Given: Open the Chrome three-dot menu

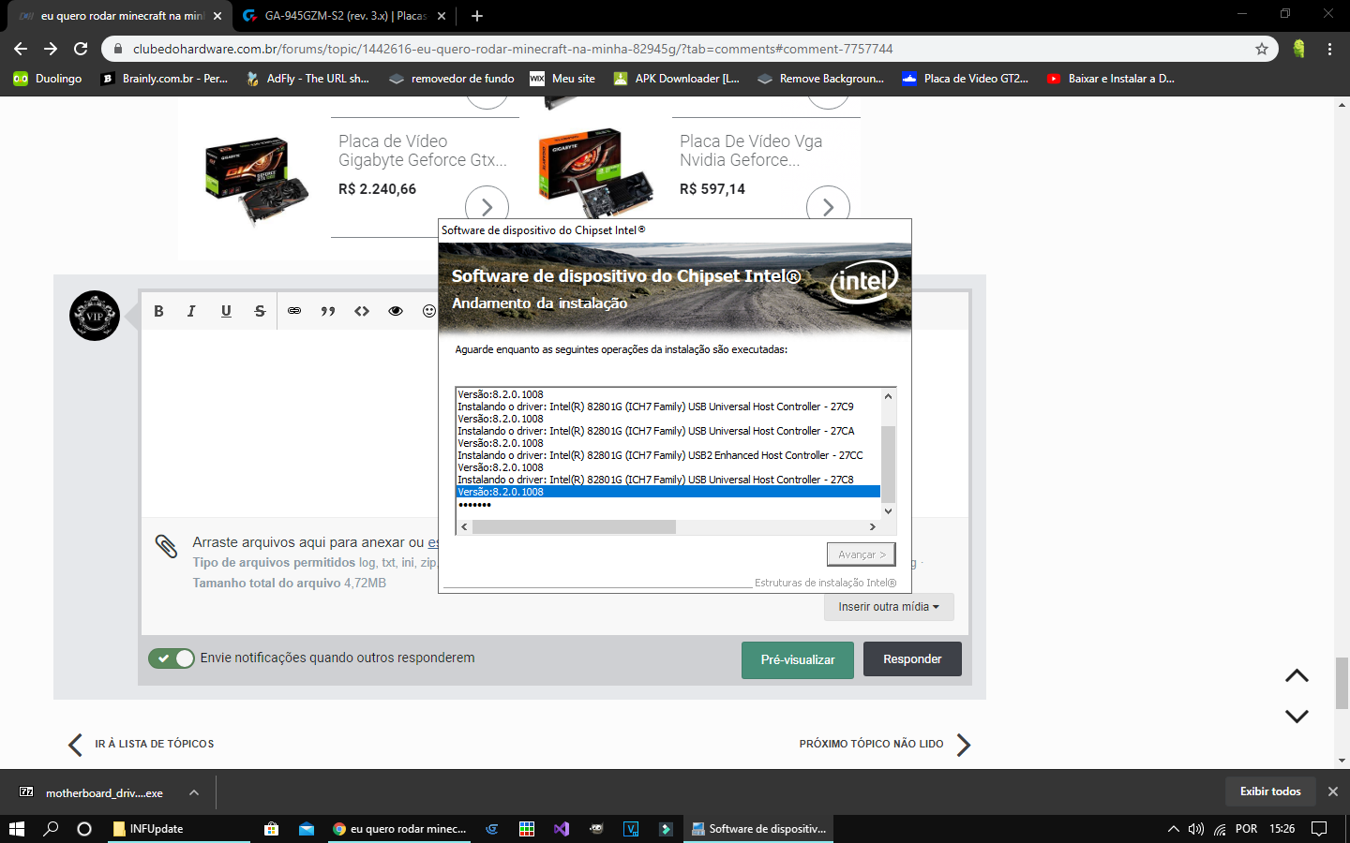Looking at the screenshot, I should pyautogui.click(x=1329, y=49).
